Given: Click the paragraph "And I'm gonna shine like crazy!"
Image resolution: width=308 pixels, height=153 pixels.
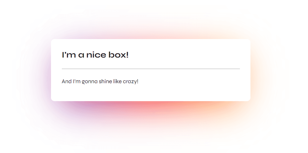Looking at the screenshot, I should (100, 81).
